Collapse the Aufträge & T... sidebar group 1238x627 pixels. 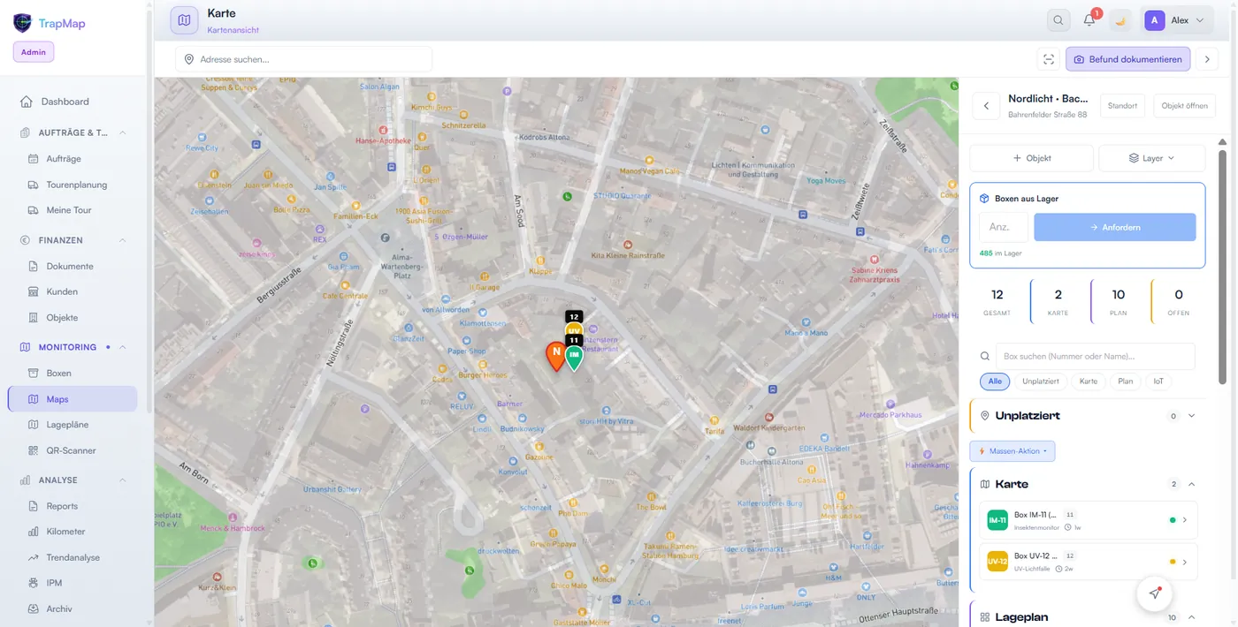(122, 132)
